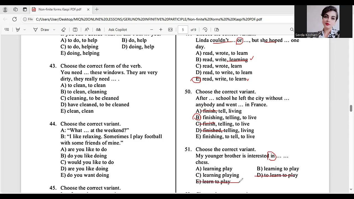Image resolution: width=354 pixels, height=199 pixels.
Task: Zoom in the PDF
Action: click(161, 30)
